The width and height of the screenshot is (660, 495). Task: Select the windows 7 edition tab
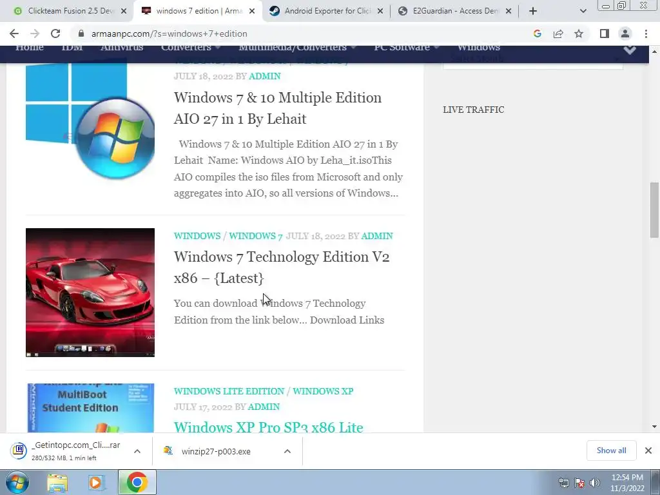pos(198,11)
